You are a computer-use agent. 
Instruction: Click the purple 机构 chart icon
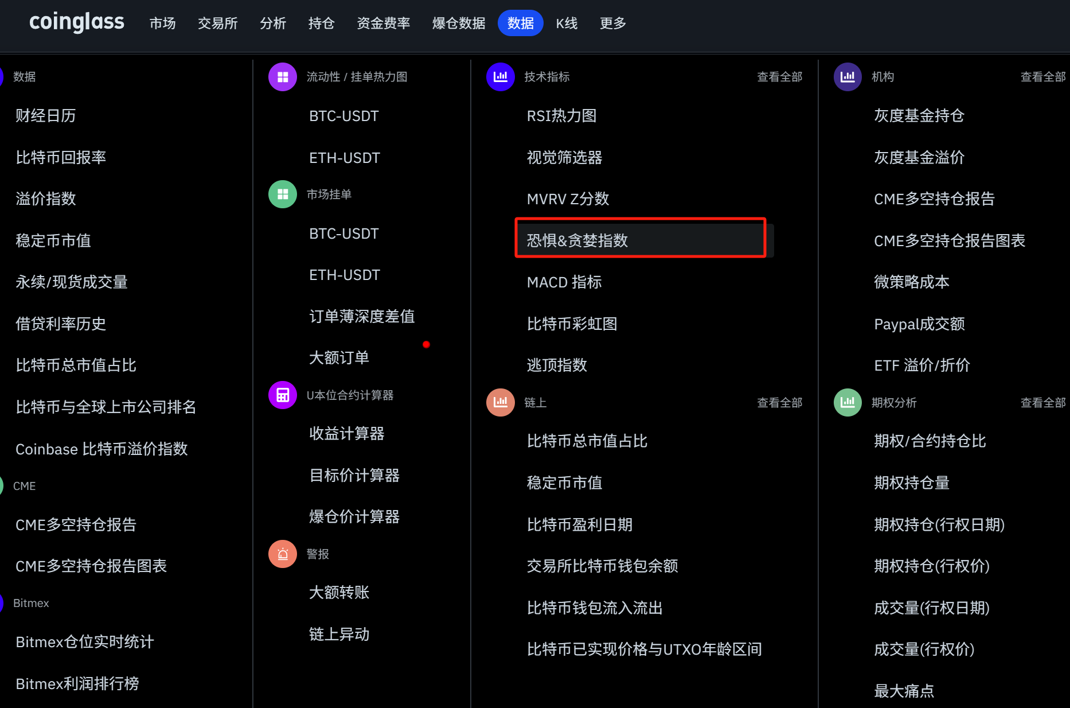pyautogui.click(x=848, y=77)
